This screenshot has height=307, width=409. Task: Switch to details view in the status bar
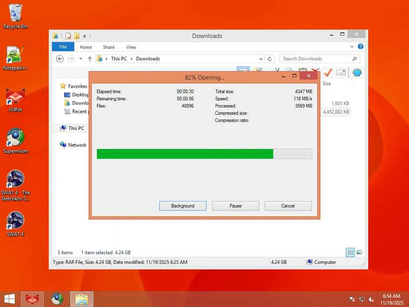[x=350, y=253]
